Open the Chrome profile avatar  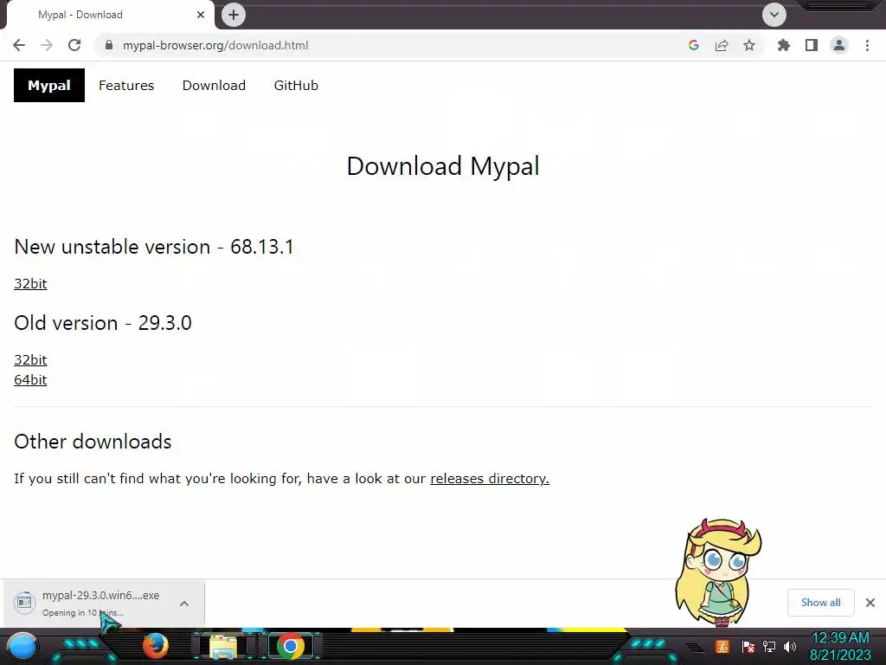[x=839, y=45]
